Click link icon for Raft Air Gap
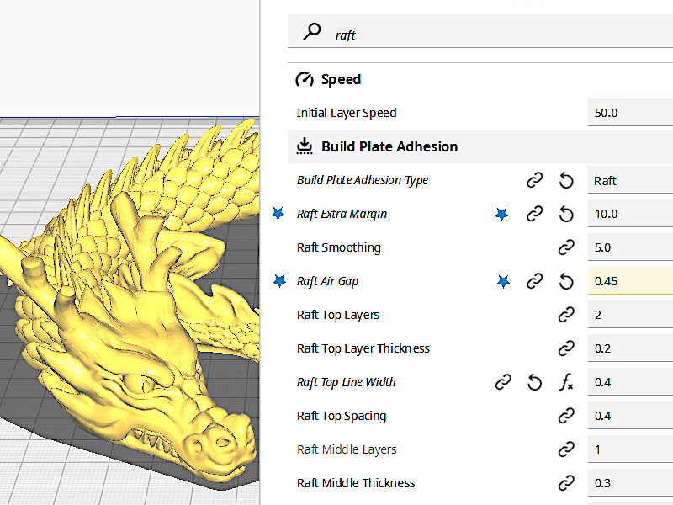 coord(535,281)
